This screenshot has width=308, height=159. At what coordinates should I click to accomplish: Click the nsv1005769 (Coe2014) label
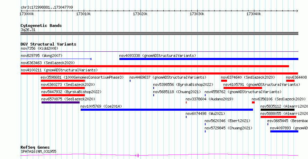click(x=101, y=106)
